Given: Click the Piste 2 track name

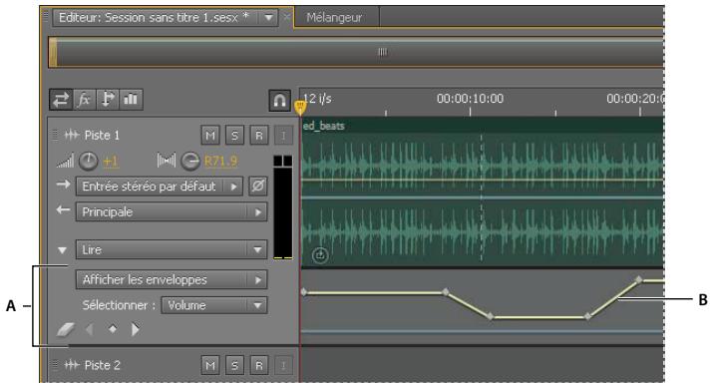Looking at the screenshot, I should 103,365.
